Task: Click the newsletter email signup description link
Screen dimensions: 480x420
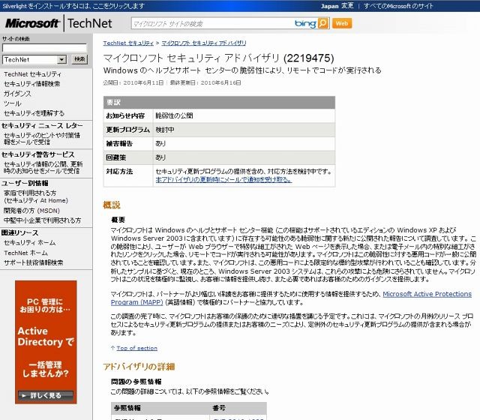Action: tap(42, 139)
